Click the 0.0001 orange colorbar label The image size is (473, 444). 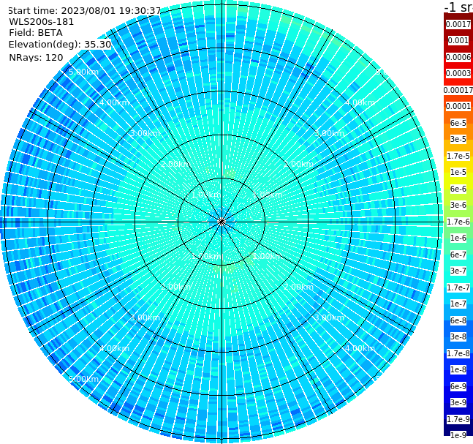click(458, 106)
